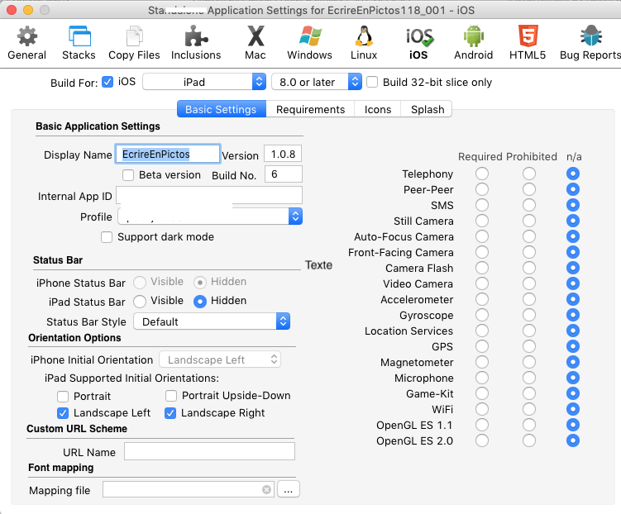Open the HTML5 settings pane
The width and height of the screenshot is (621, 514).
(527, 42)
